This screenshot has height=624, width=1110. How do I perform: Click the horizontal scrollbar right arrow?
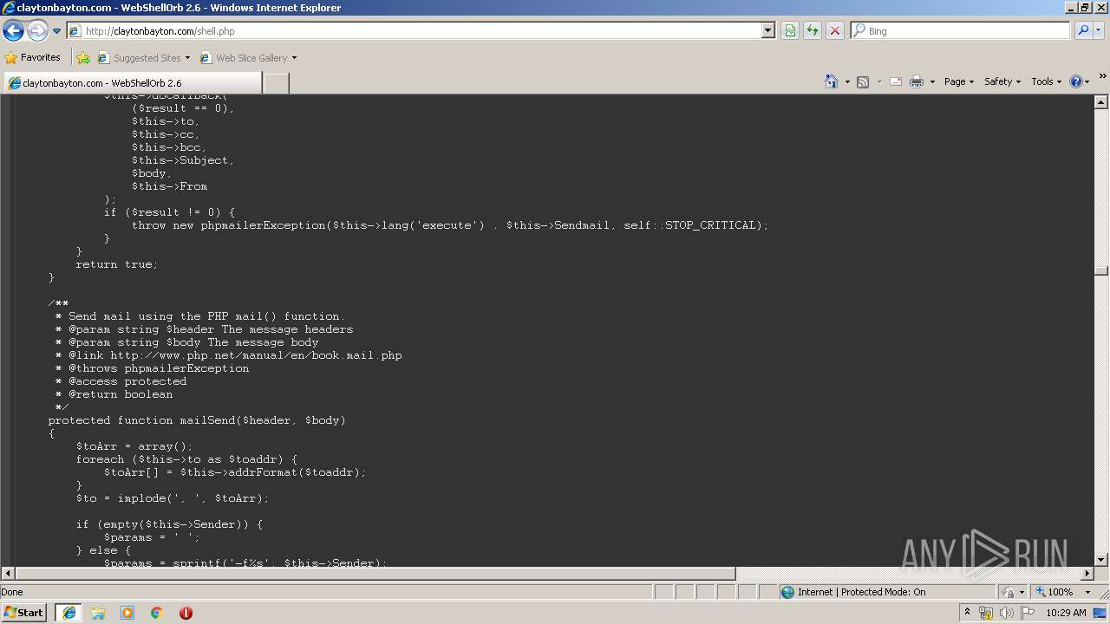tap(1087, 574)
